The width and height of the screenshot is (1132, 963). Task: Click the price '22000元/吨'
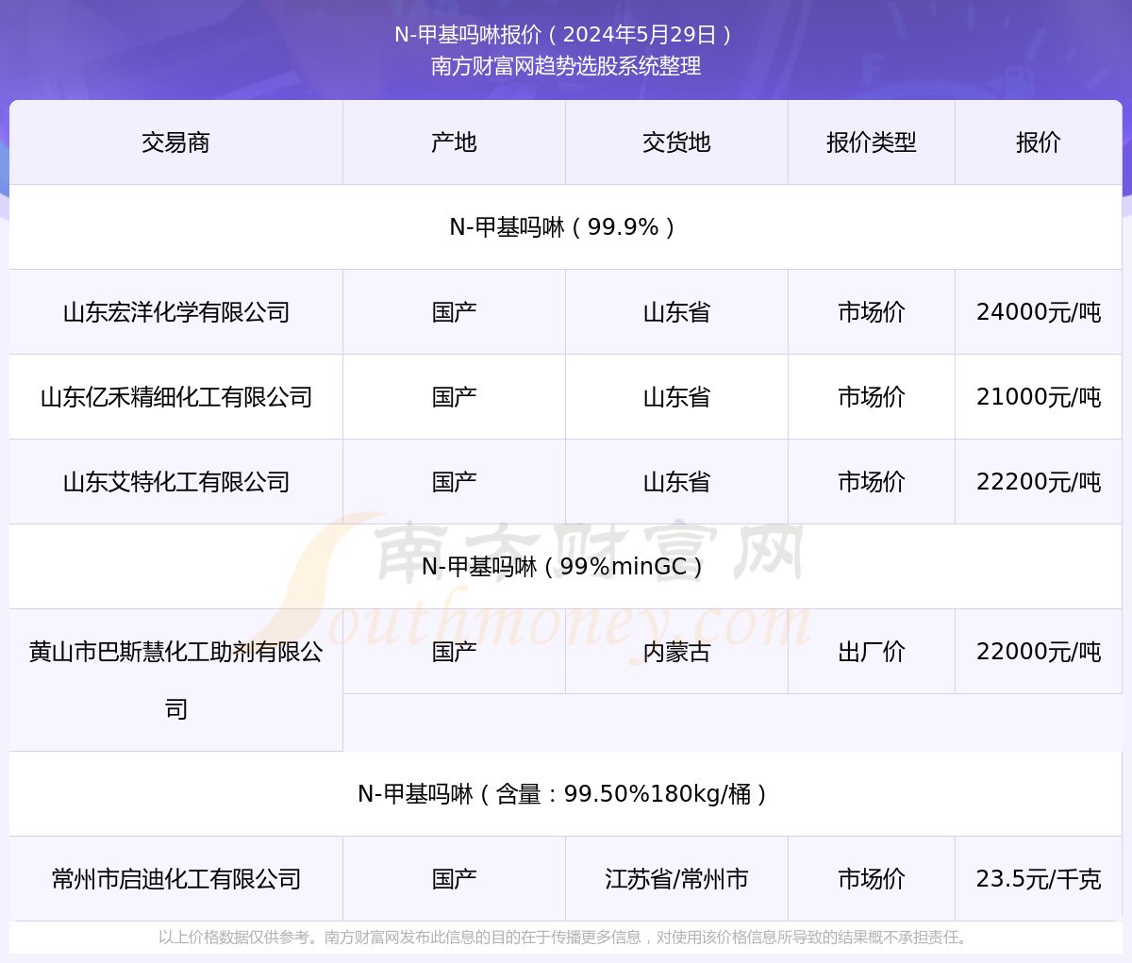pos(1039,652)
